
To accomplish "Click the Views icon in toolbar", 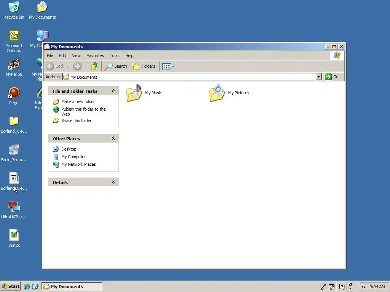I will click(166, 66).
